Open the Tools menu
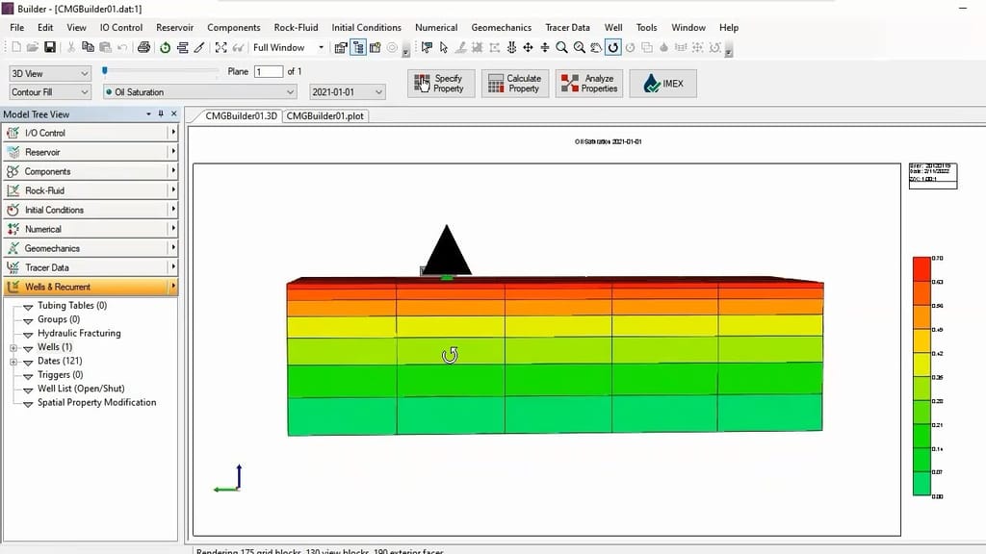The image size is (986, 554). pos(646,28)
